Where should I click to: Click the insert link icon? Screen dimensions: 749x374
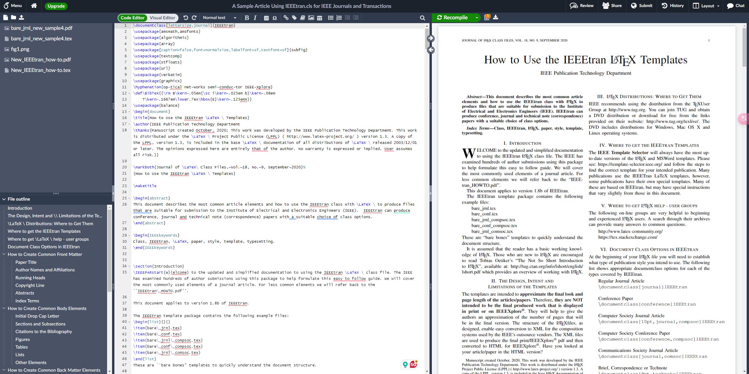(x=286, y=18)
